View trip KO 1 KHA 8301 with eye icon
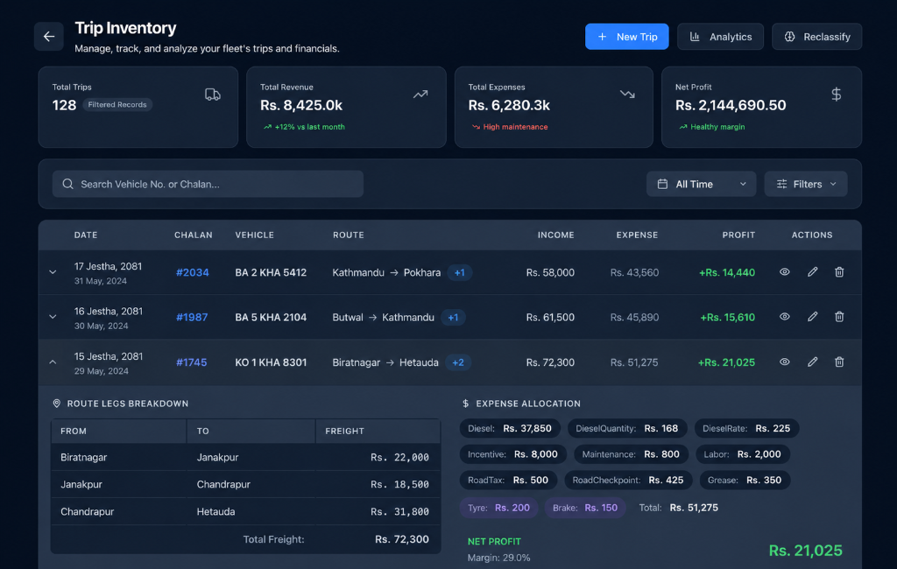This screenshot has width=897, height=569. tap(784, 362)
